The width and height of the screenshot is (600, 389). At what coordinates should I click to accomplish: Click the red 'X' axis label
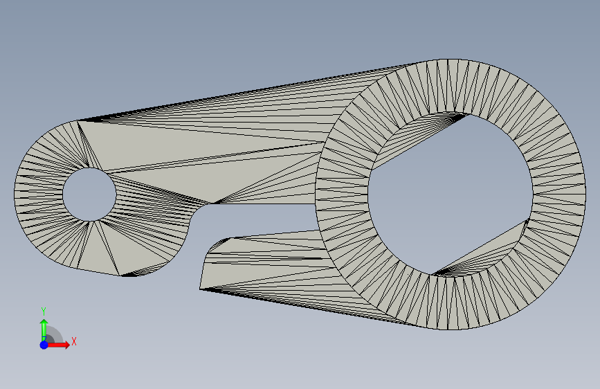coord(74,341)
